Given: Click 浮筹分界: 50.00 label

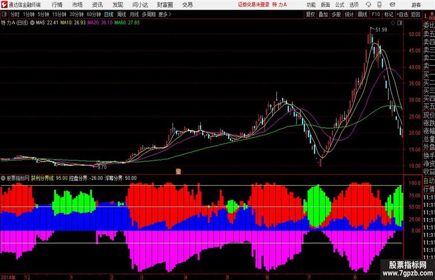Looking at the screenshot, I should [120, 178].
